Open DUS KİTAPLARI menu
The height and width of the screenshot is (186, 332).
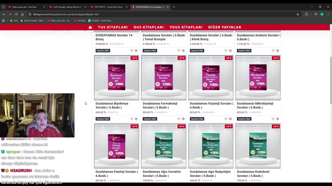tap(149, 27)
